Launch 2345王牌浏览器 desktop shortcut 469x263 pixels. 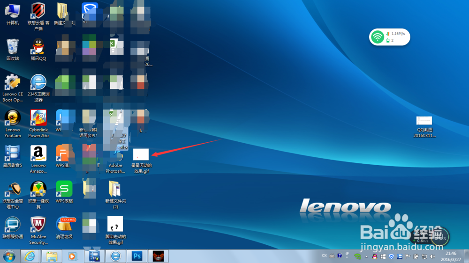pos(38,88)
